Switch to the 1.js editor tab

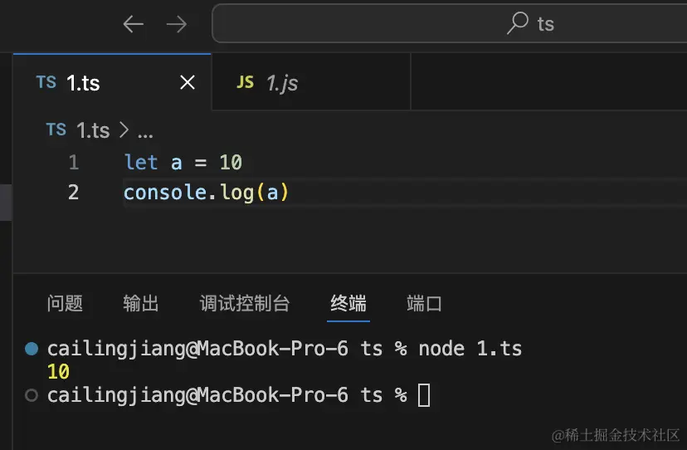pyautogui.click(x=282, y=83)
